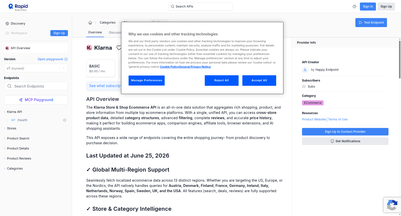The width and height of the screenshot is (401, 216).
Task: Click Sign Up in the header
Action: [386, 7]
